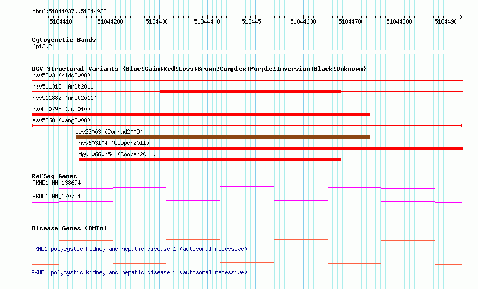Click the 6p12.2 band label
478x289 pixels.
[42, 46]
